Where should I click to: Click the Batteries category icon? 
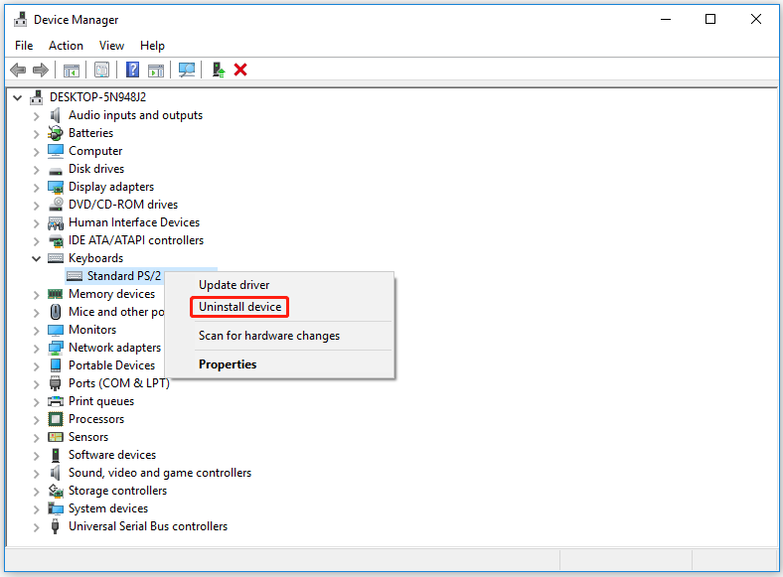click(56, 133)
